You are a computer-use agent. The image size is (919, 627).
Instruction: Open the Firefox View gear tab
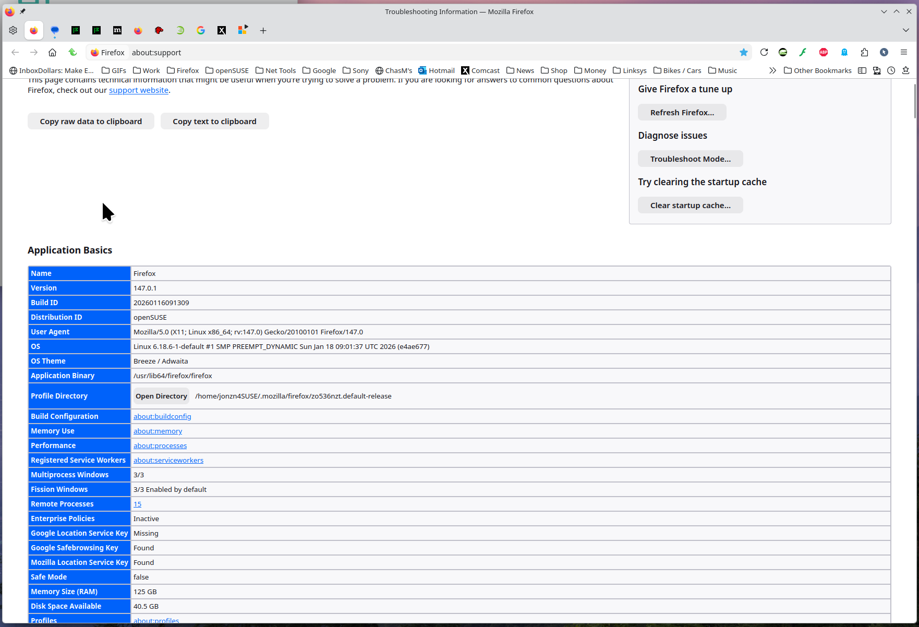tap(13, 31)
